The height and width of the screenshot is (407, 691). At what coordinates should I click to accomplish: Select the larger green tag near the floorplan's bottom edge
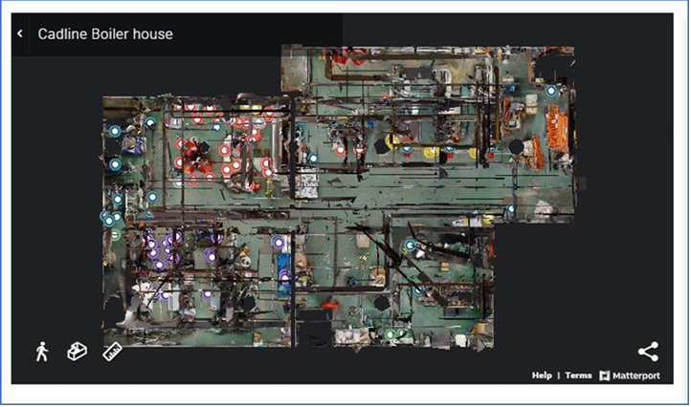(390, 334)
